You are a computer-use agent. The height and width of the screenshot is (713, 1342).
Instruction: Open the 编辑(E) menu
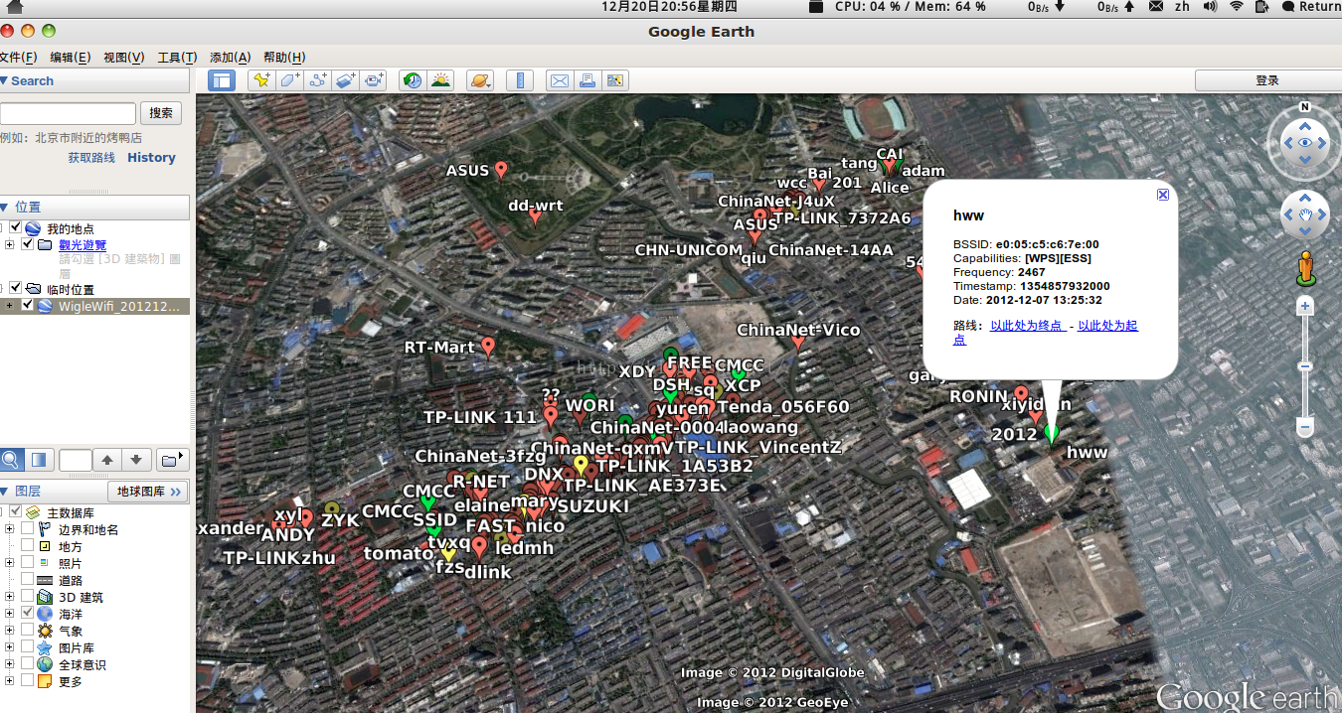(70, 58)
